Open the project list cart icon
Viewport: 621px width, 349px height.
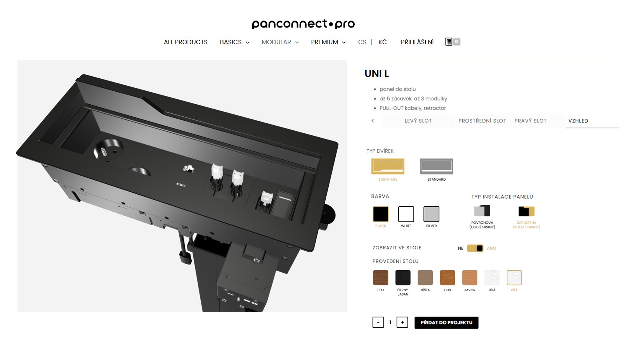[x=453, y=42]
